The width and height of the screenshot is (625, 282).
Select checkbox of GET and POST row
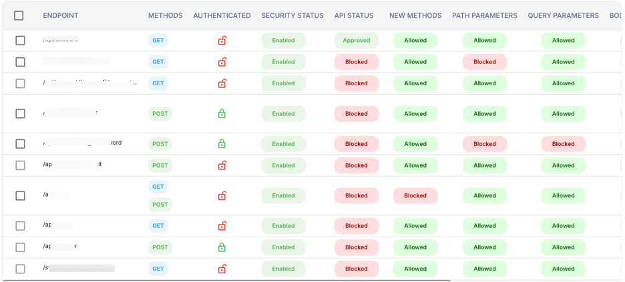20,196
